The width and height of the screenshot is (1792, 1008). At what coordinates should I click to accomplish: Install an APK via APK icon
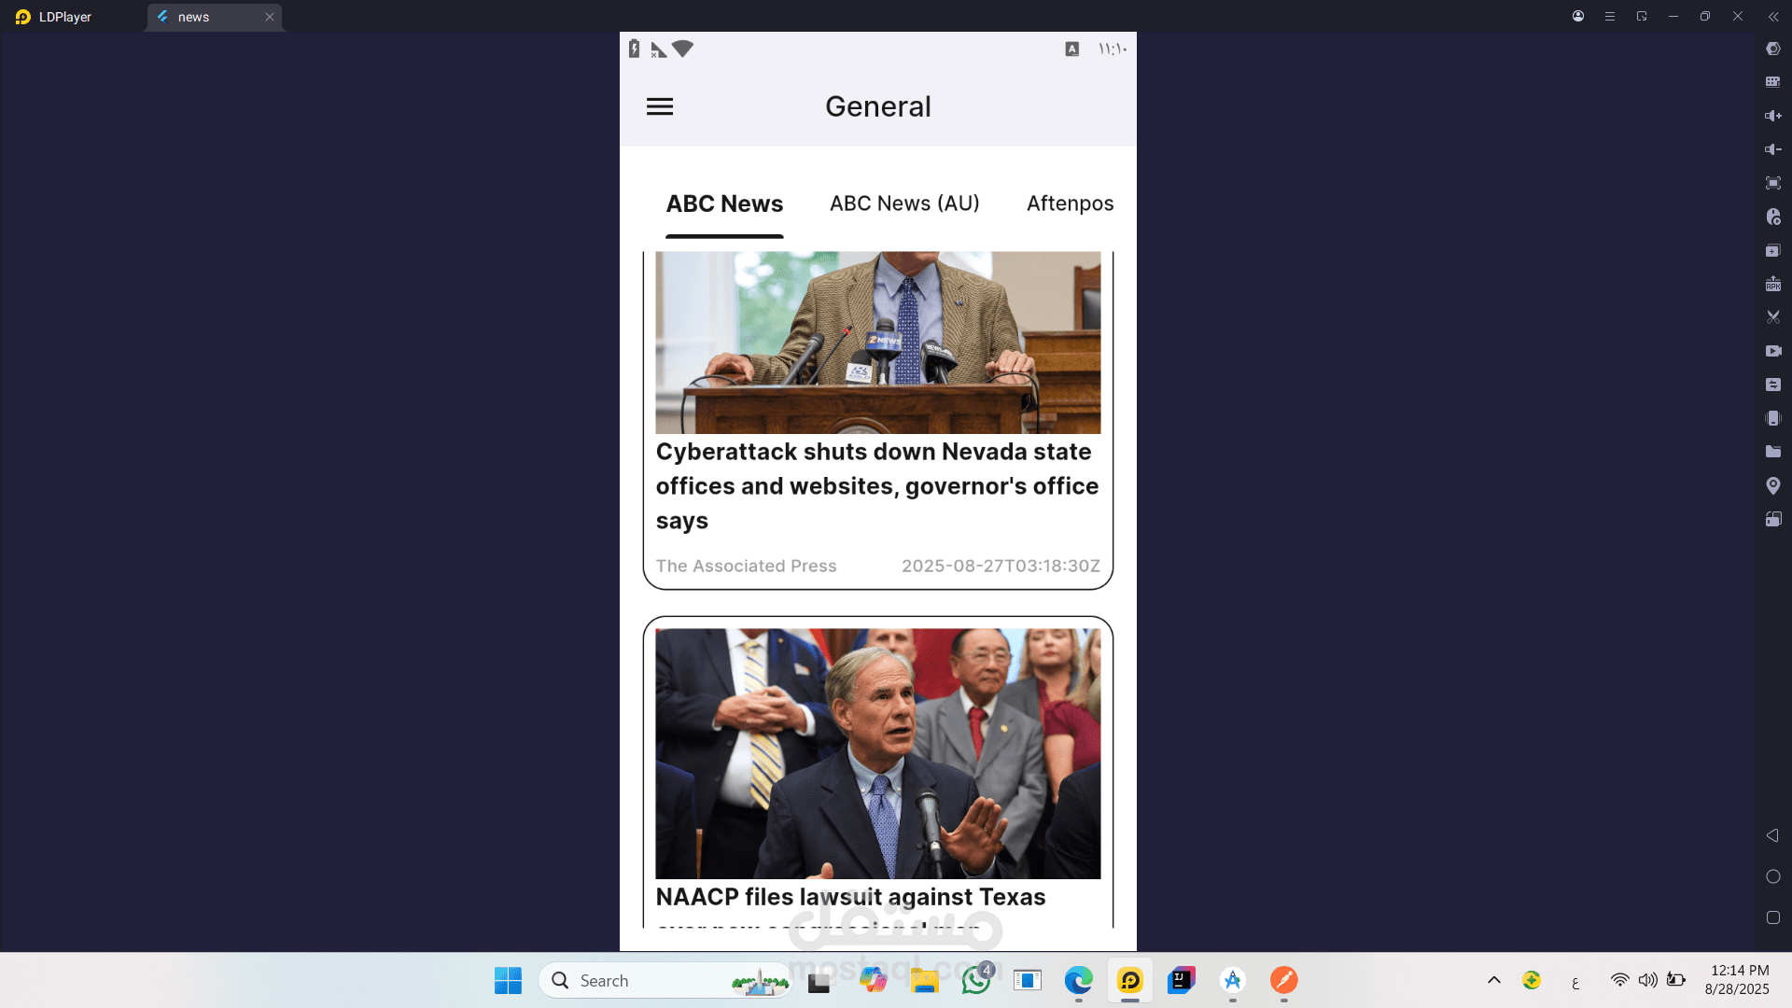click(1773, 284)
